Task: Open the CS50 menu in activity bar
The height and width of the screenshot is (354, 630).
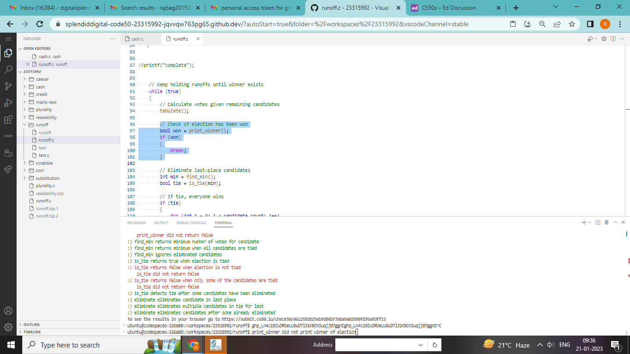Action: pyautogui.click(x=8, y=136)
